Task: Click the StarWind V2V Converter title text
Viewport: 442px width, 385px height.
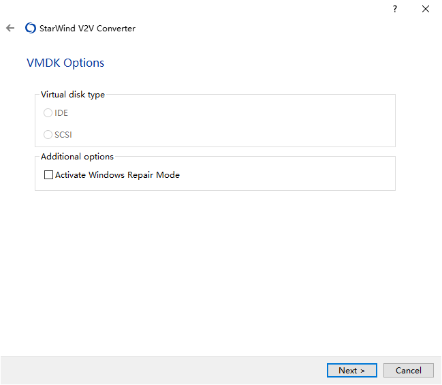Action: (x=87, y=29)
